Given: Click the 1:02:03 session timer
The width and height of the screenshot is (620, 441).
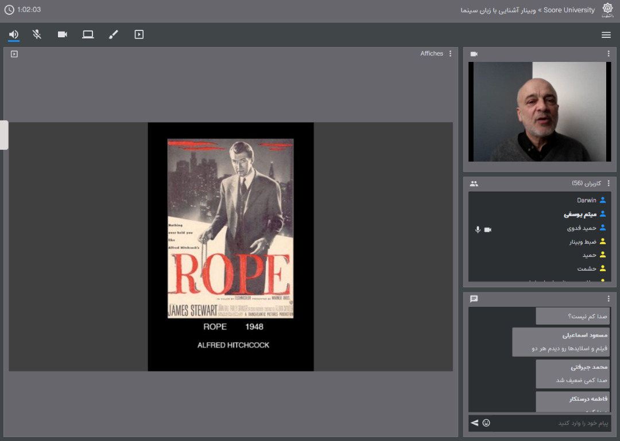Looking at the screenshot, I should pos(29,10).
